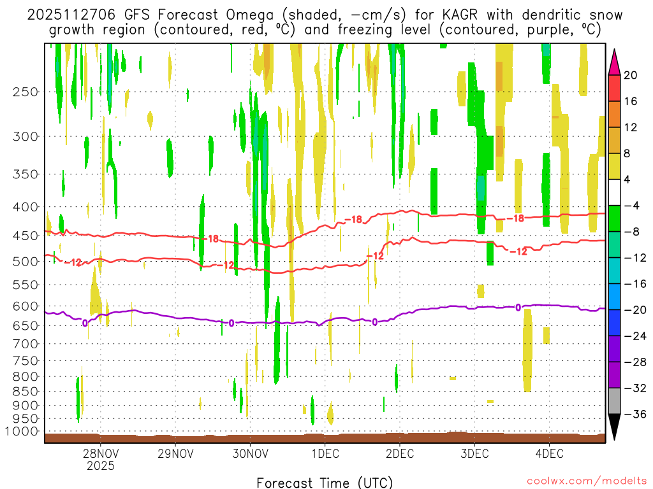Click the 30NOV date label

coord(250,453)
